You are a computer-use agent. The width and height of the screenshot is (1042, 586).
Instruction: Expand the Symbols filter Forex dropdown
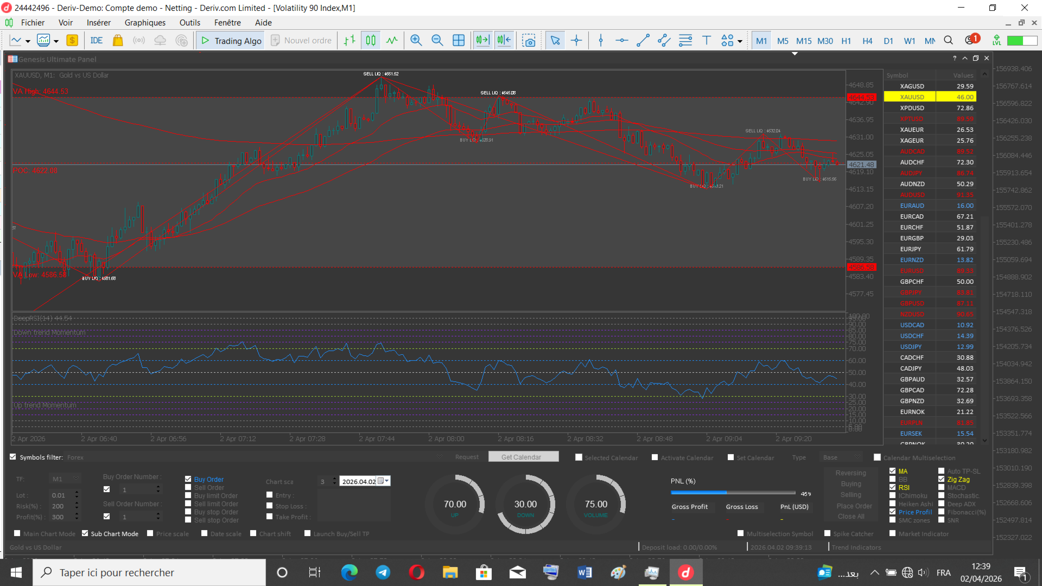[439, 457]
